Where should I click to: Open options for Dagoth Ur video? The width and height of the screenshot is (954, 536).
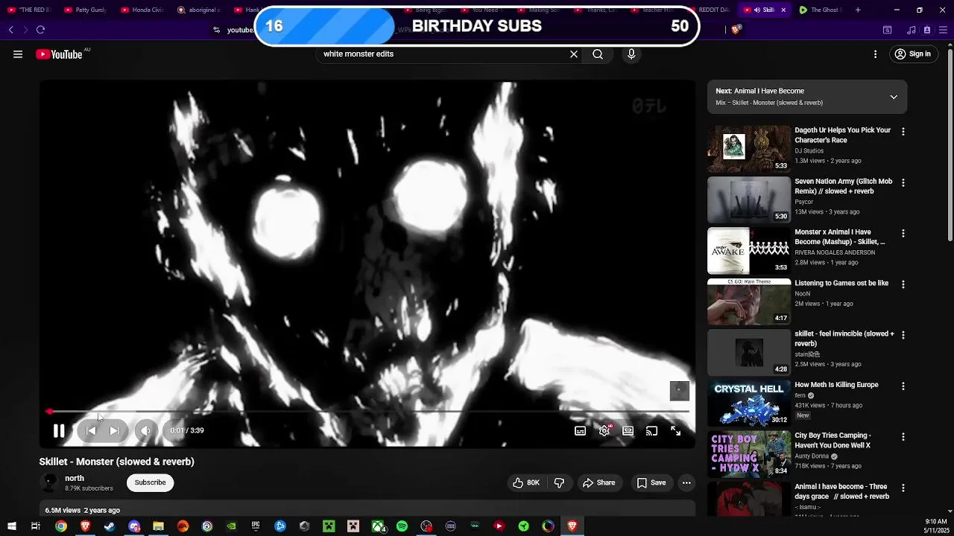[x=903, y=132]
